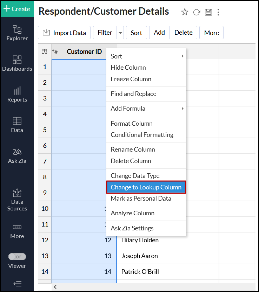This screenshot has height=292, width=259.
Task: Expand the Add Formula submenu
Action: coord(182,109)
